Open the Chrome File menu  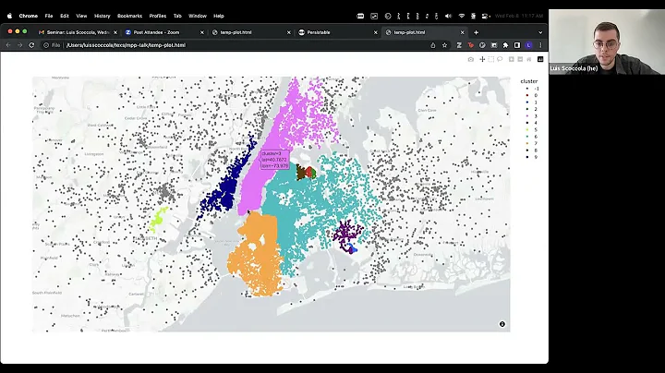pyautogui.click(x=49, y=16)
